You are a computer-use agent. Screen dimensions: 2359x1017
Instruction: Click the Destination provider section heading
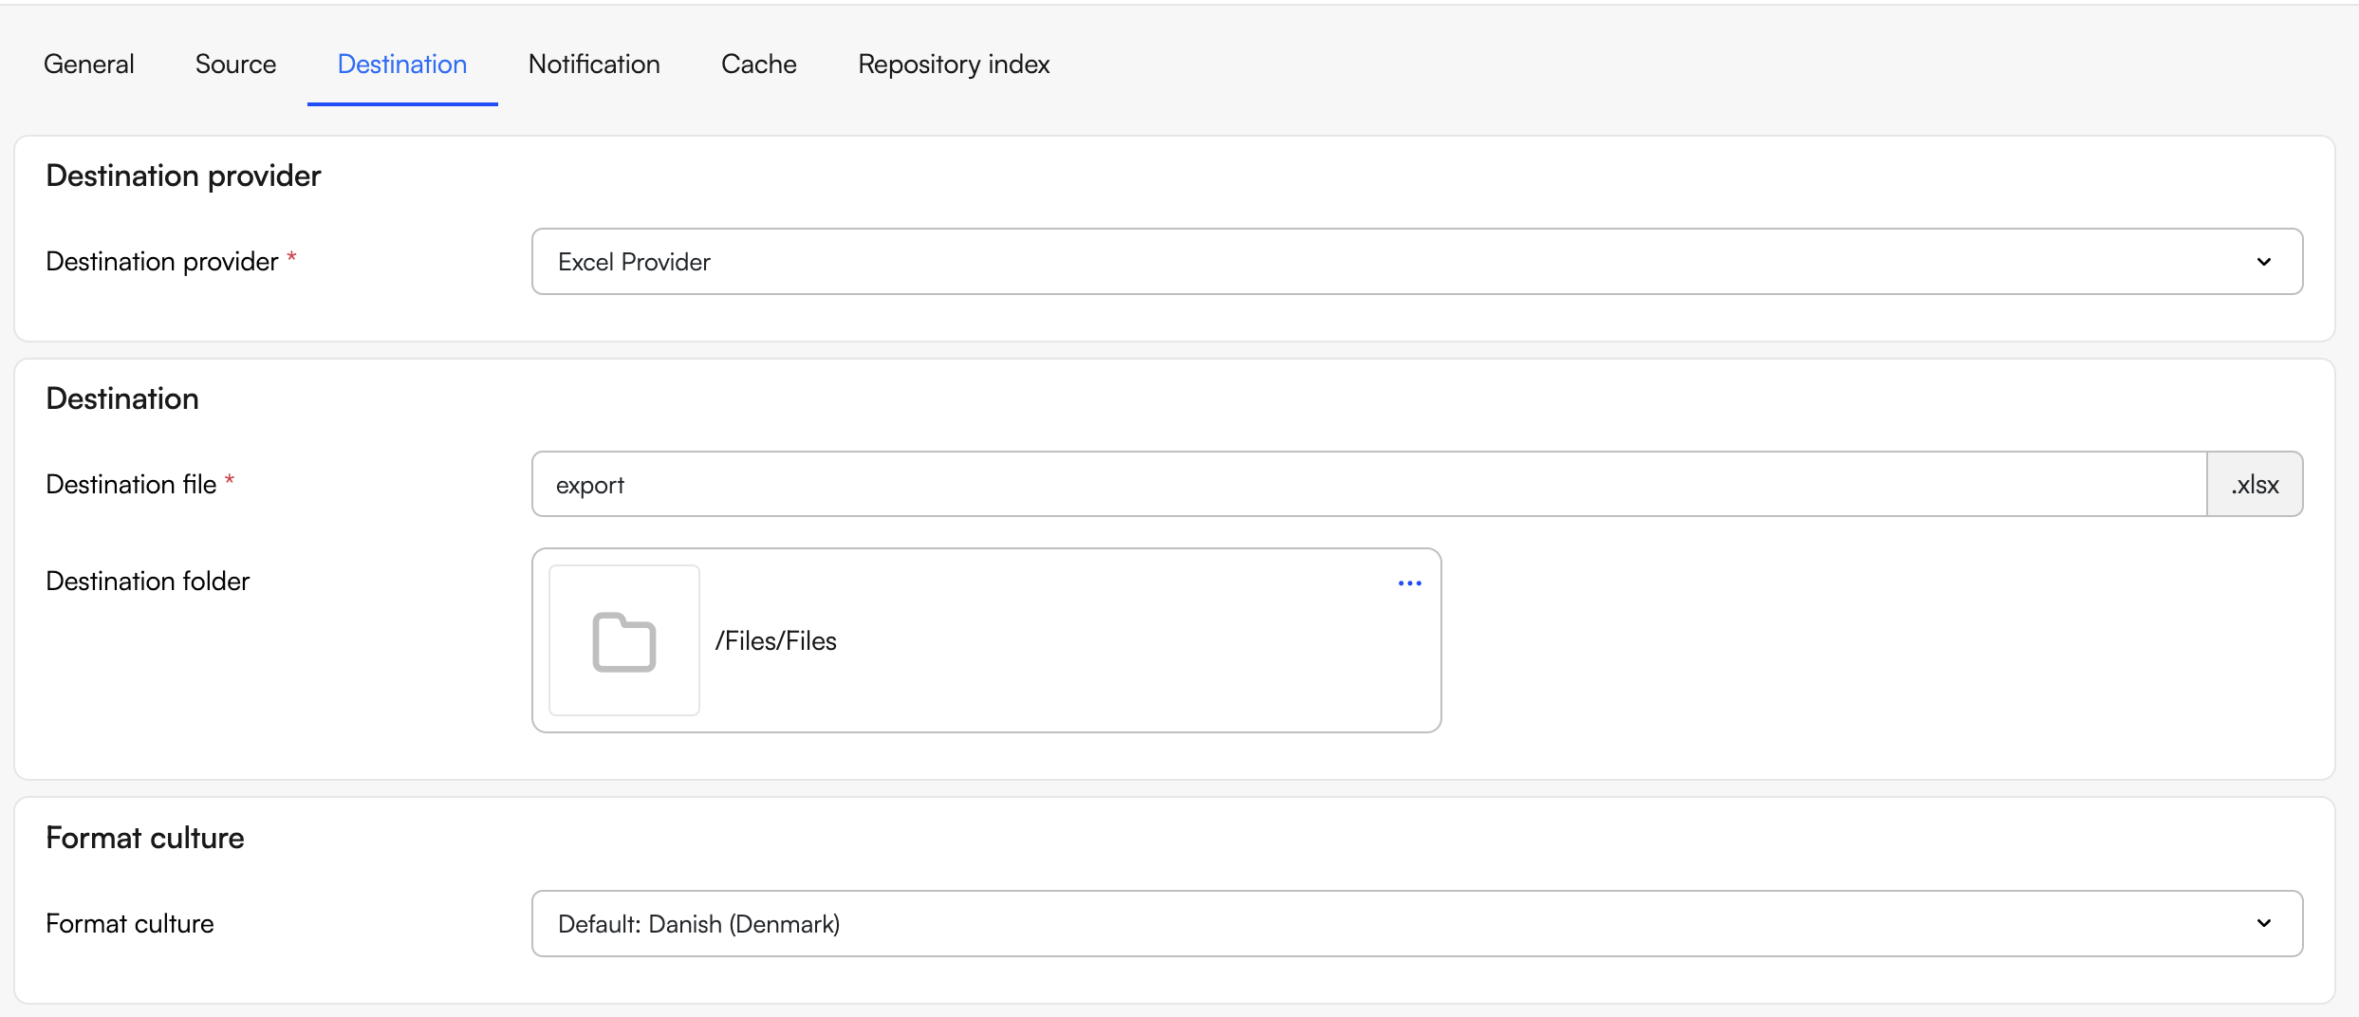point(183,176)
